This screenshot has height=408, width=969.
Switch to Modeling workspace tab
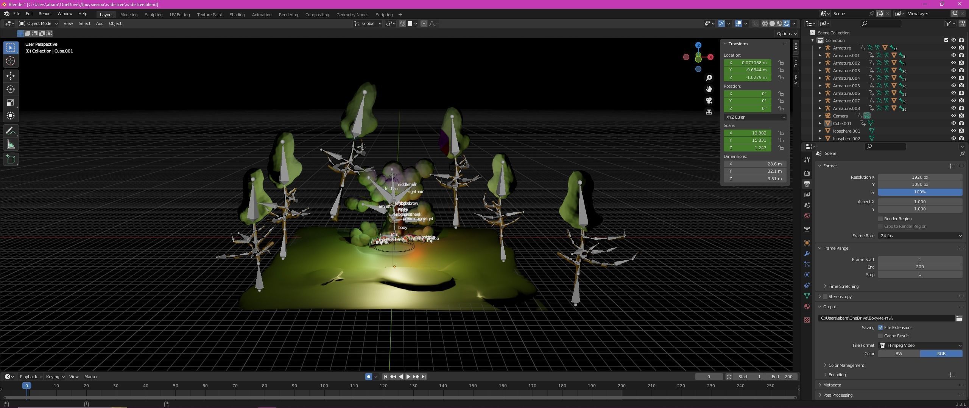(x=129, y=15)
